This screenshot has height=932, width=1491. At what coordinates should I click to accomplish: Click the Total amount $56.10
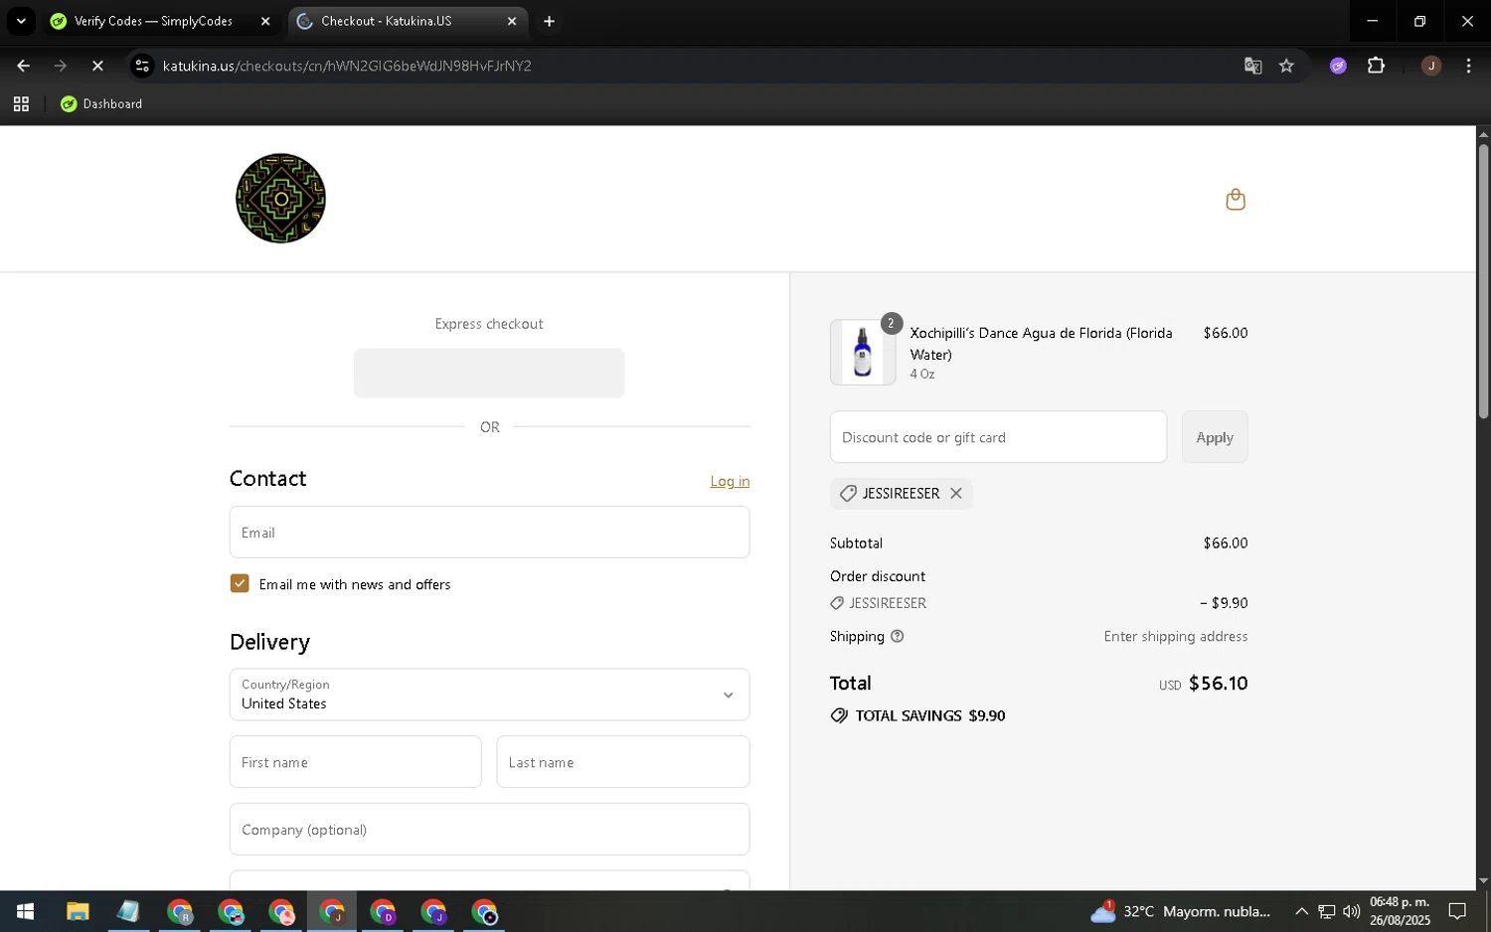click(1218, 684)
